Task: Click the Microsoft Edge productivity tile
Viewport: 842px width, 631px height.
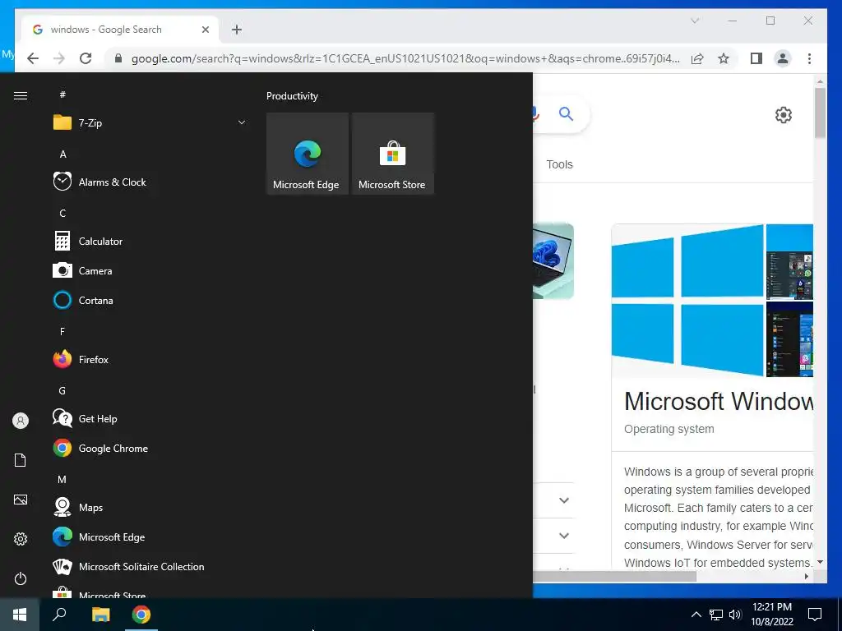Action: click(308, 153)
